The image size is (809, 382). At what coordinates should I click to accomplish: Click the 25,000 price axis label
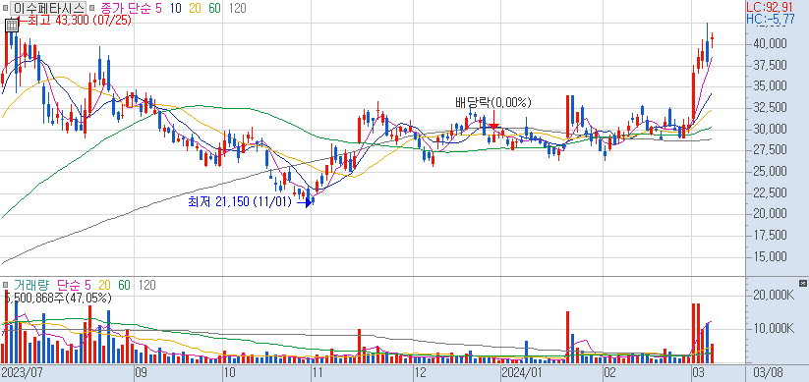point(770,171)
